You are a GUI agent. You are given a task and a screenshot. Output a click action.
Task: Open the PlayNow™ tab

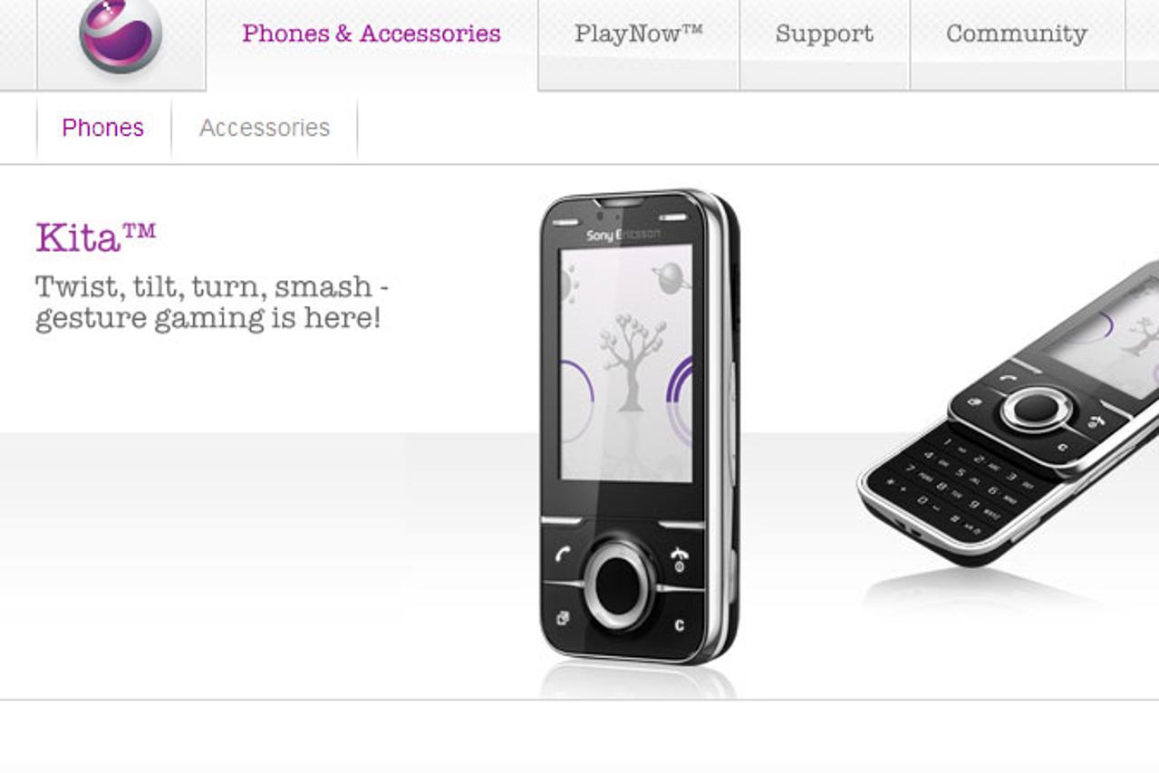[x=639, y=34]
